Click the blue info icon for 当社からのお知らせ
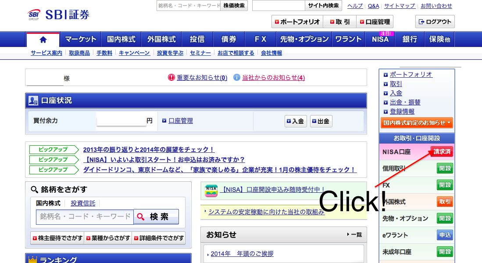This screenshot has width=482, height=263. click(x=236, y=78)
